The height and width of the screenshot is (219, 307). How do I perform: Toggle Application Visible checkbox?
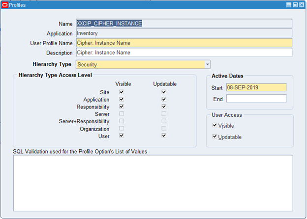122,99
